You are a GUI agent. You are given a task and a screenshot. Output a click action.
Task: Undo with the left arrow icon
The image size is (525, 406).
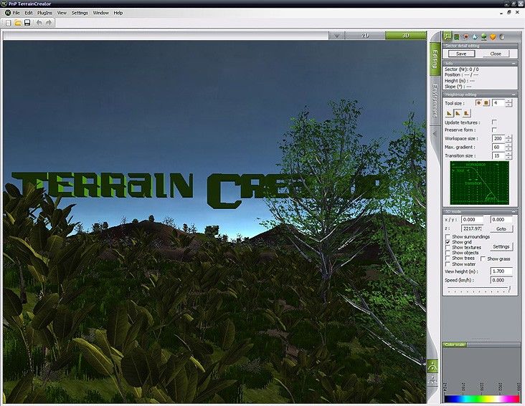tap(39, 23)
